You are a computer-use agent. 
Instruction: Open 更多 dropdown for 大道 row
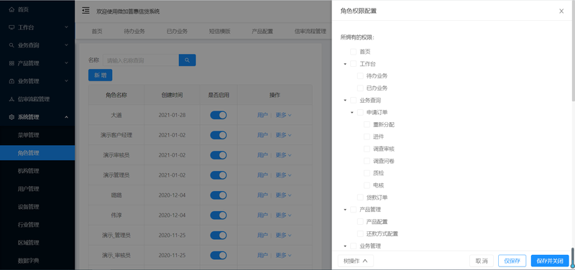coord(283,115)
